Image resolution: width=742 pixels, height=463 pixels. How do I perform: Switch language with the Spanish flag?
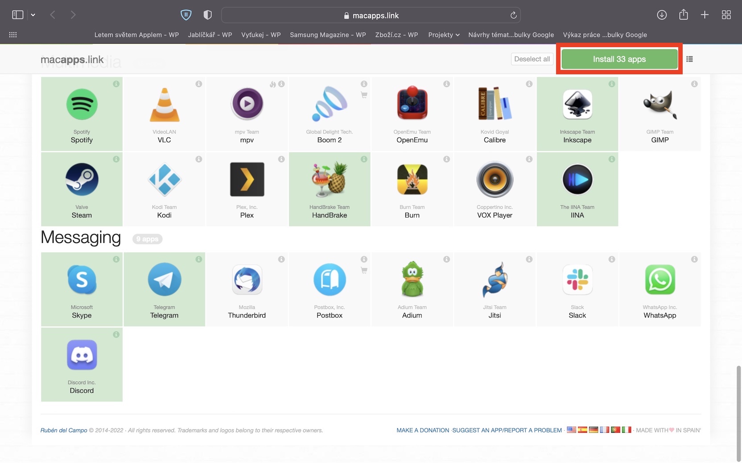[582, 430]
